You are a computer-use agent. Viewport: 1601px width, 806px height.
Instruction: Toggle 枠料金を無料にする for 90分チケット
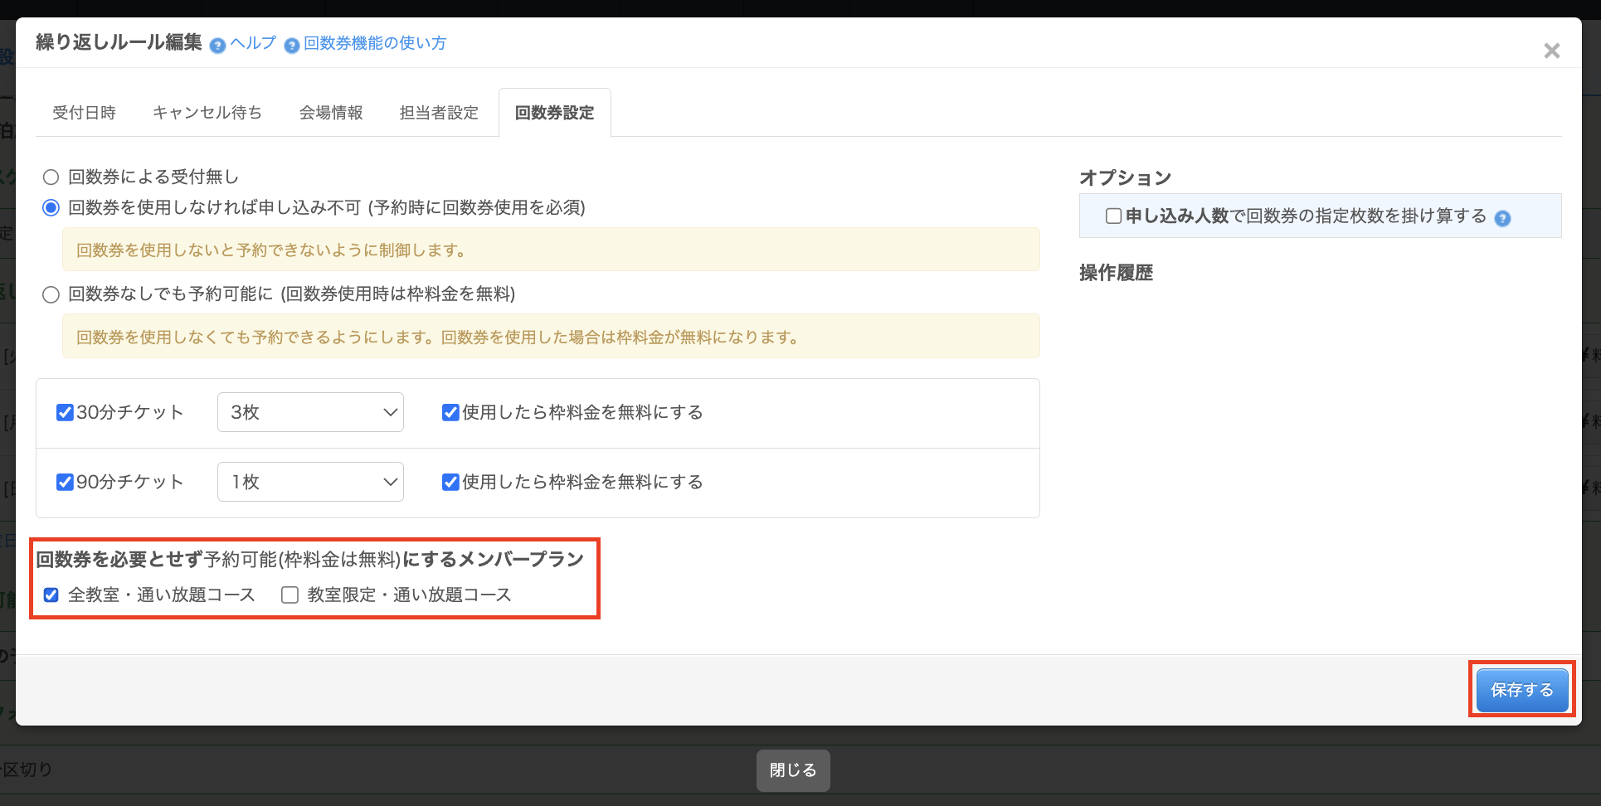click(450, 482)
